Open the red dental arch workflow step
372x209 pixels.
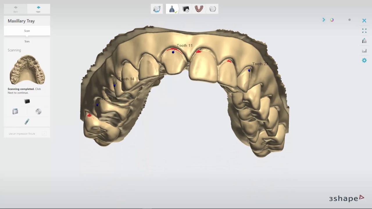199,9
